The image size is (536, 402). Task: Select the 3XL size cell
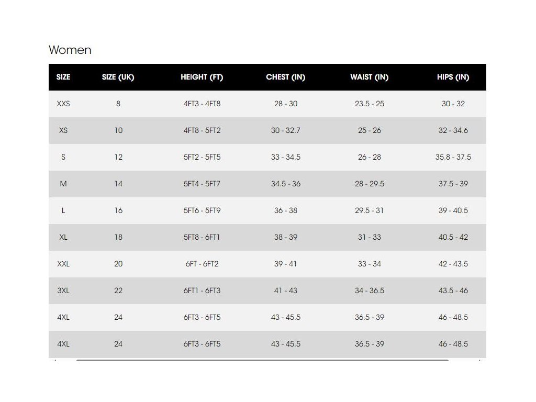point(63,291)
